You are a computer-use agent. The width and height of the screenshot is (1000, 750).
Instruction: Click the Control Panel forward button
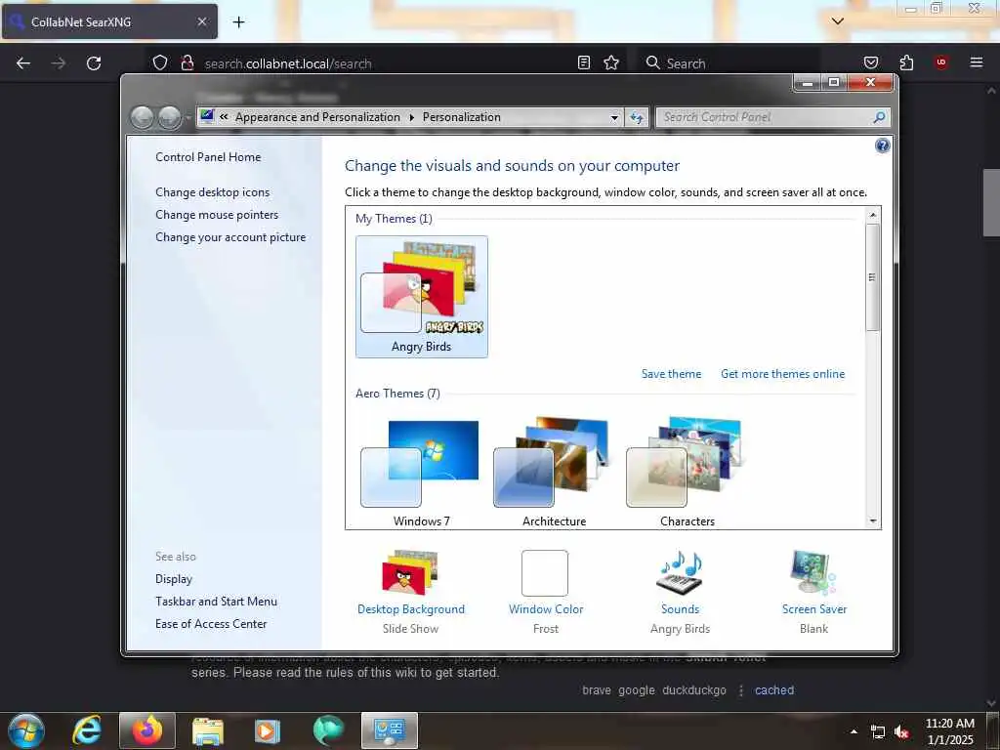tap(169, 117)
